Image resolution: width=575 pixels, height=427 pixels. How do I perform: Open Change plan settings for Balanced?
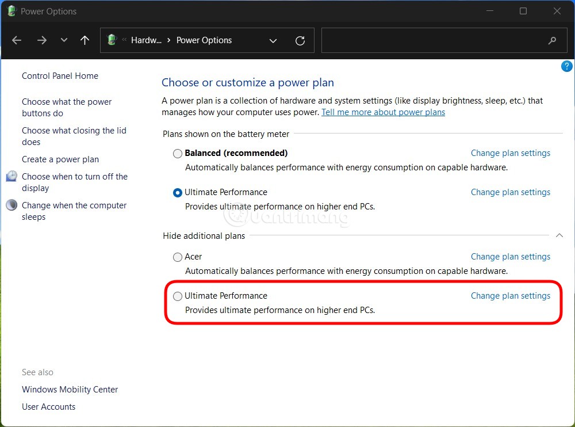pos(510,152)
